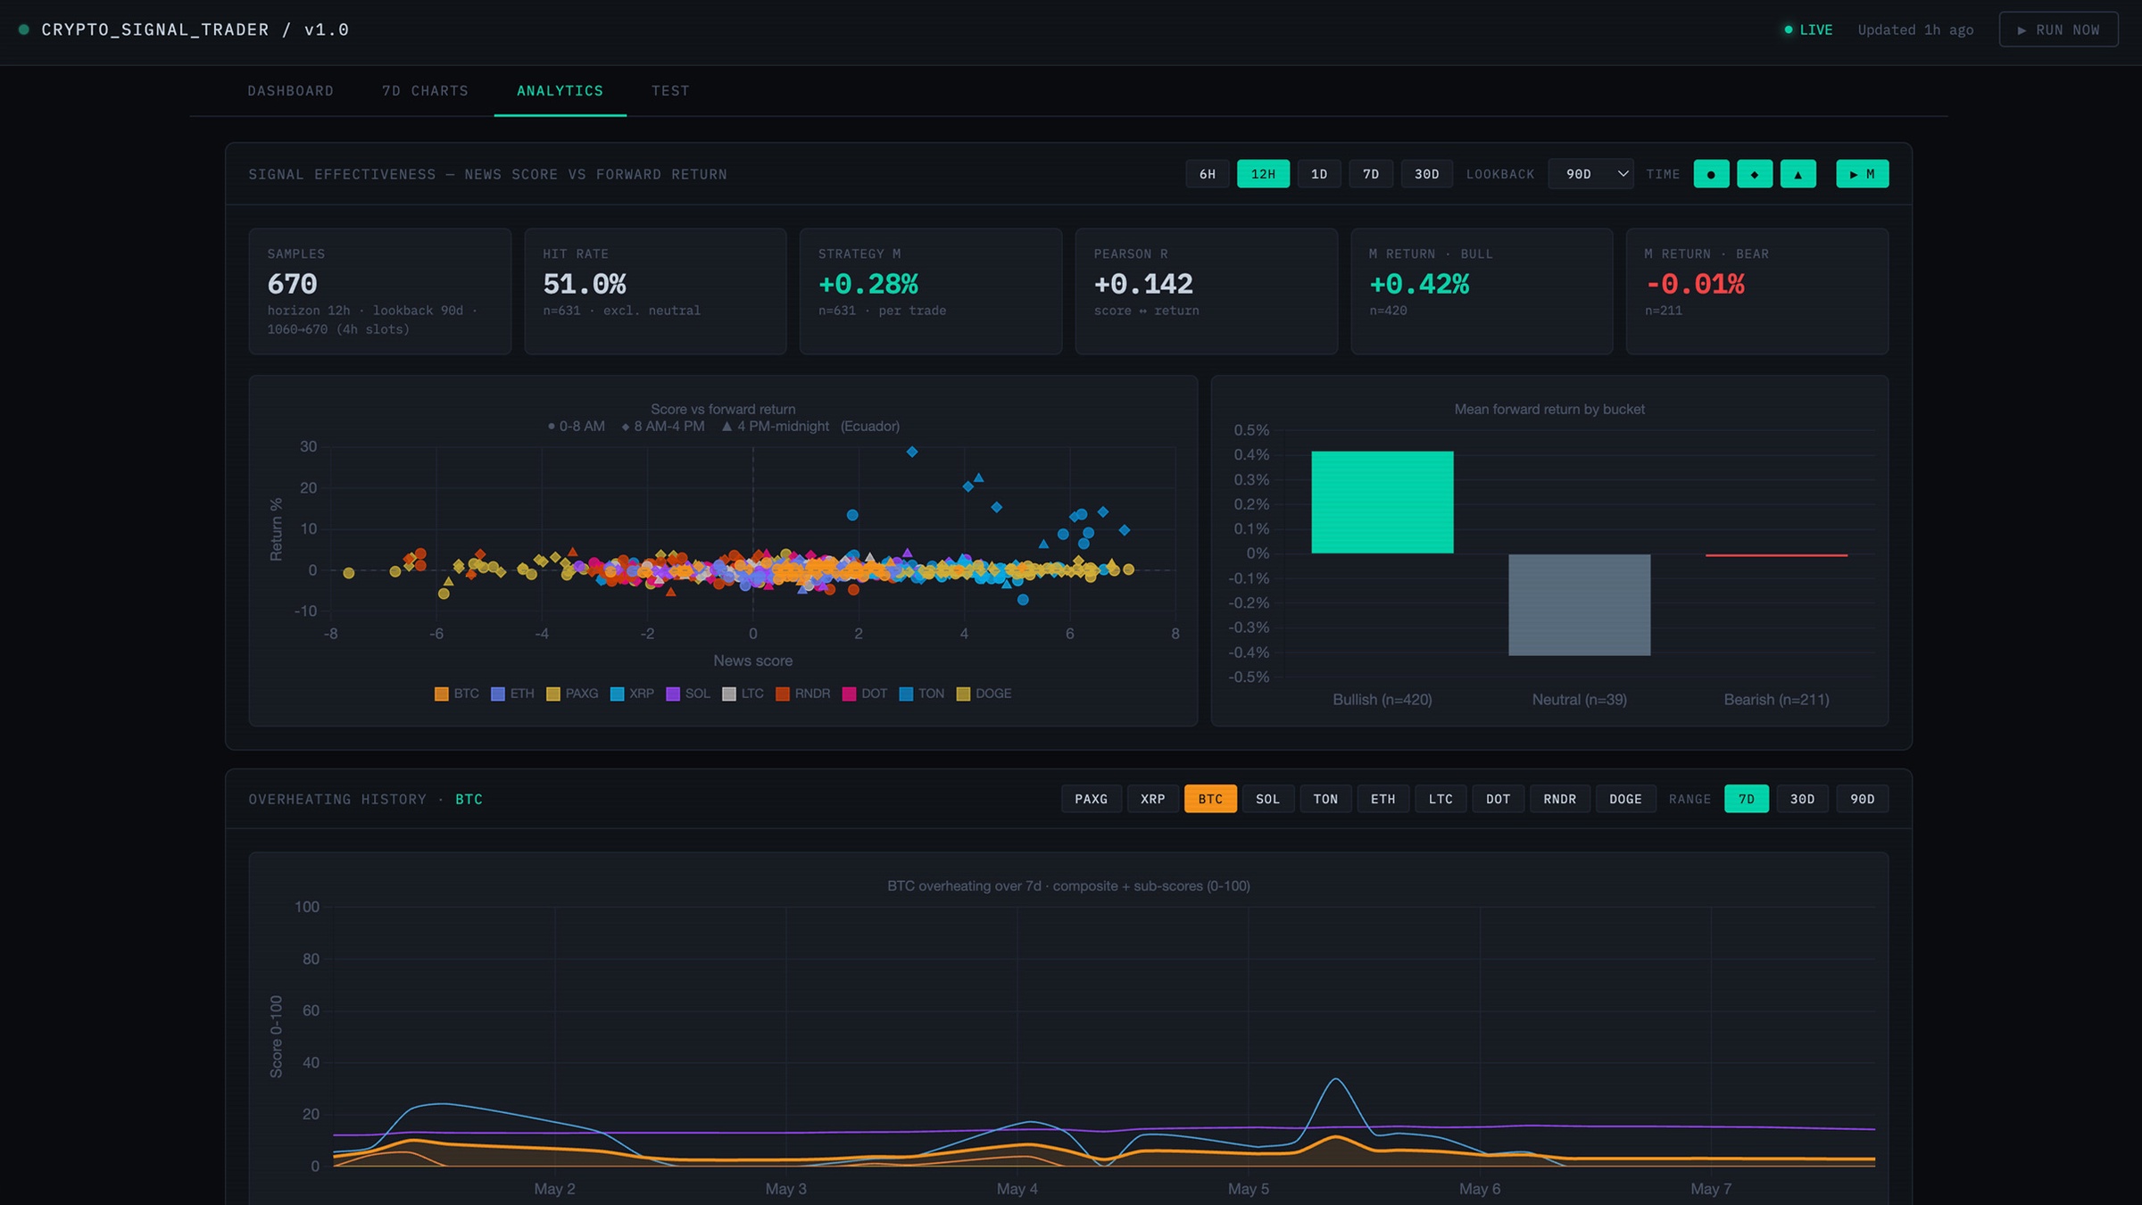
Task: Select SOL in overheating history coin selector
Action: tap(1267, 799)
